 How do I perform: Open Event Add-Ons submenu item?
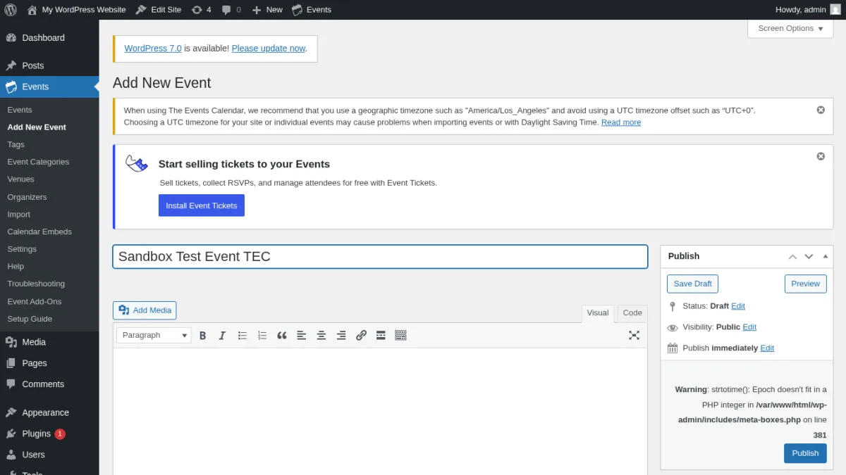[x=35, y=301]
